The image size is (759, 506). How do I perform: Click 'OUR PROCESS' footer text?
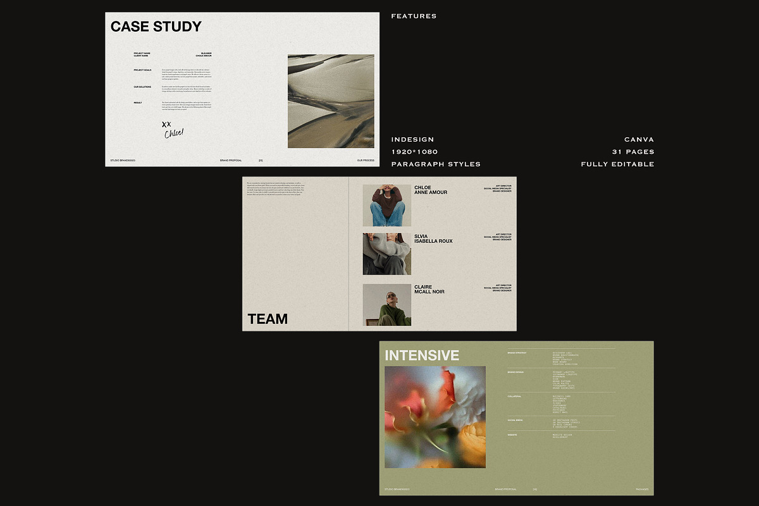(366, 161)
